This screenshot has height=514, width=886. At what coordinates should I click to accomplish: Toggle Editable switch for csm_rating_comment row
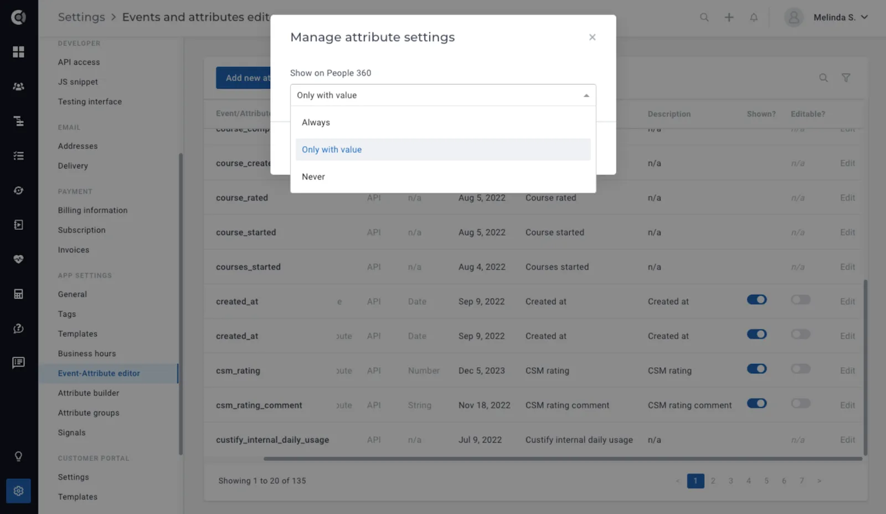801,403
